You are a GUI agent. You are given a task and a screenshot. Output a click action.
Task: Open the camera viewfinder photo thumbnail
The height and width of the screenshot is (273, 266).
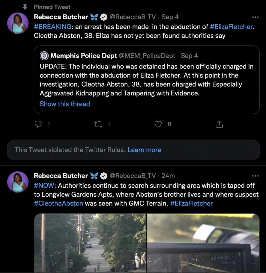[203, 243]
